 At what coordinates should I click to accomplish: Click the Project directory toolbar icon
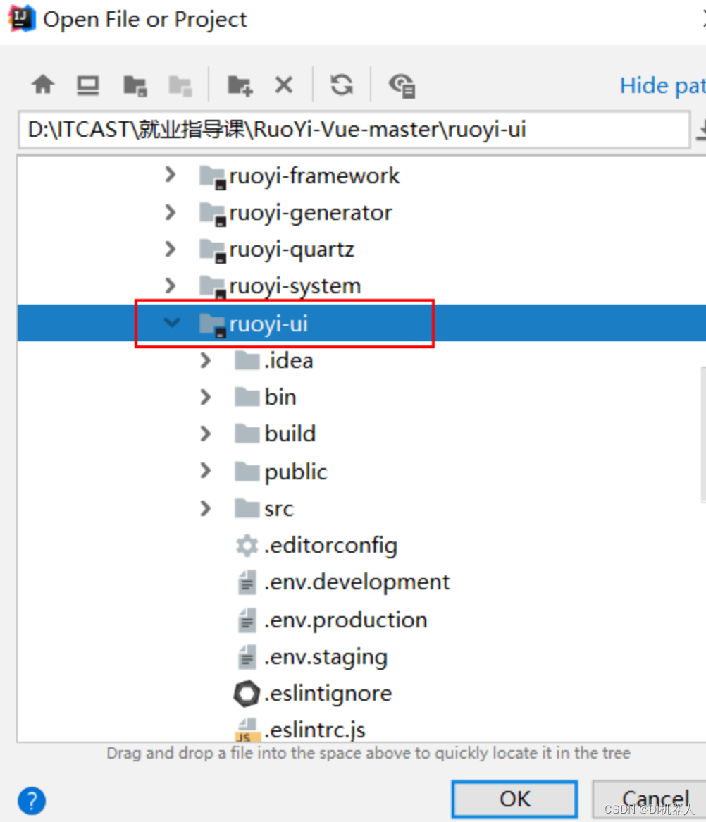135,85
